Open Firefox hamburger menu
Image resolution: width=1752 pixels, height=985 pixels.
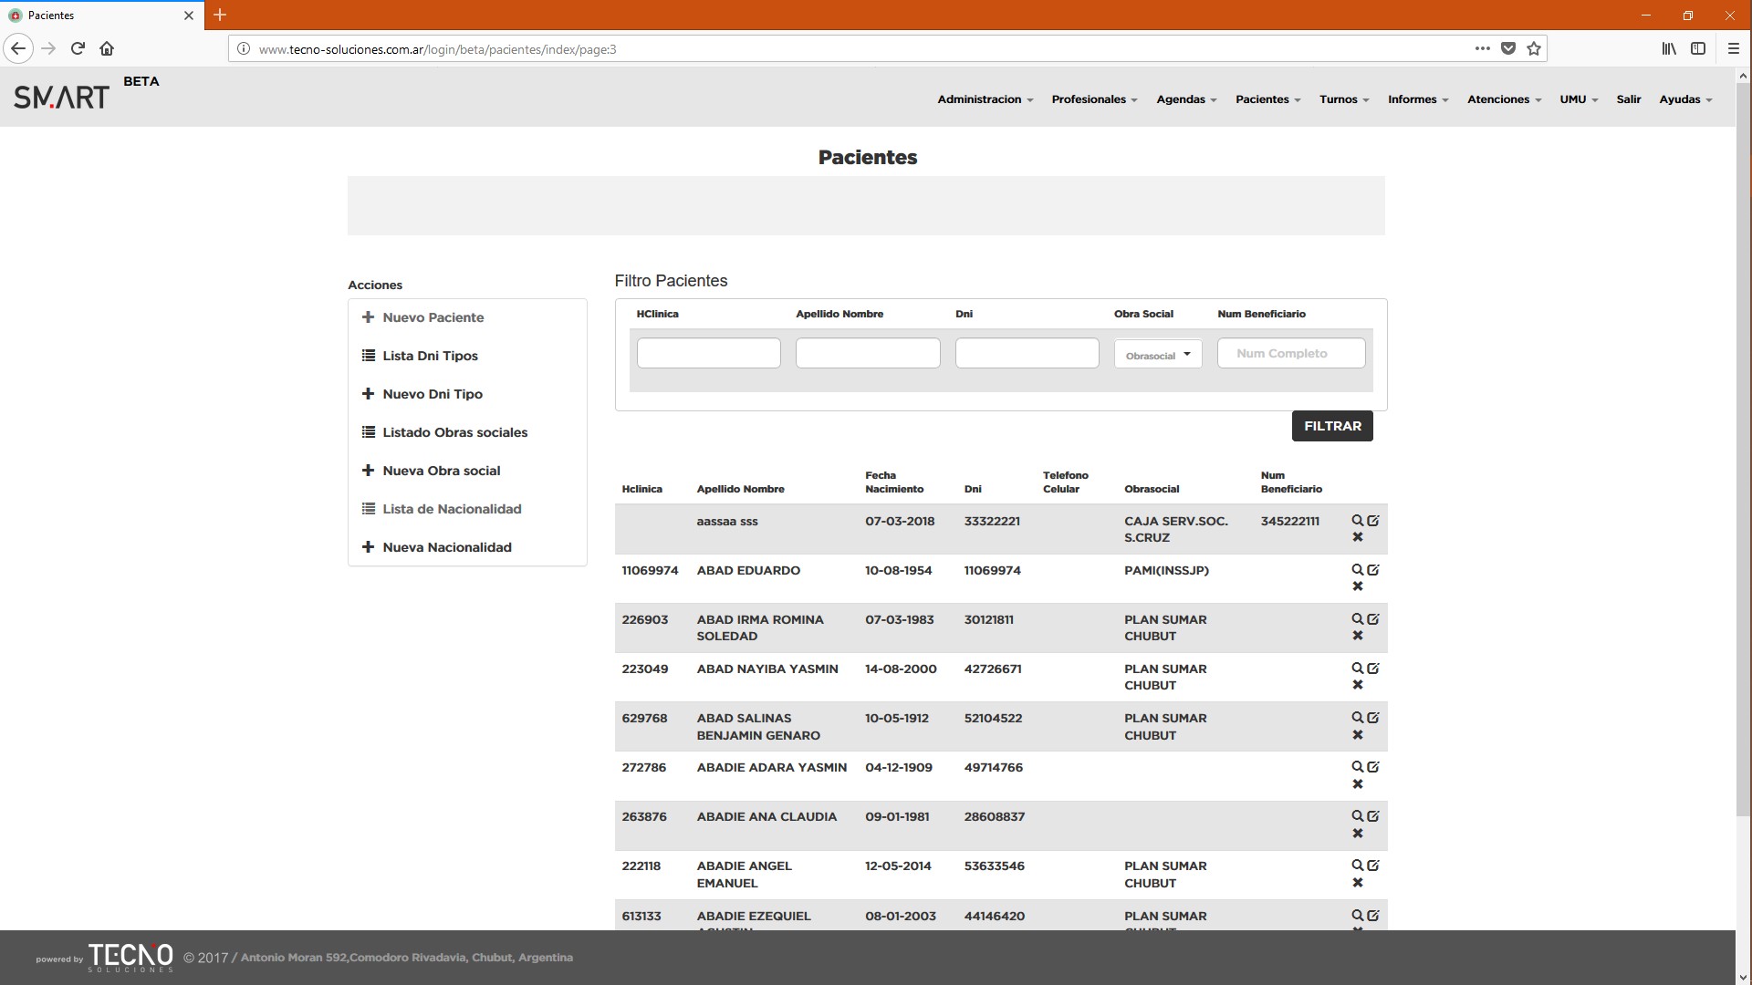(x=1733, y=48)
